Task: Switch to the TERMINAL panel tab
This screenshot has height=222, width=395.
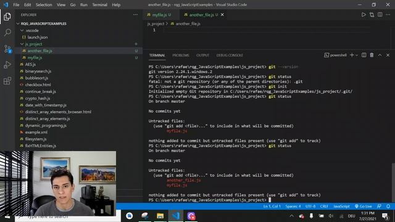Action: [x=157, y=55]
